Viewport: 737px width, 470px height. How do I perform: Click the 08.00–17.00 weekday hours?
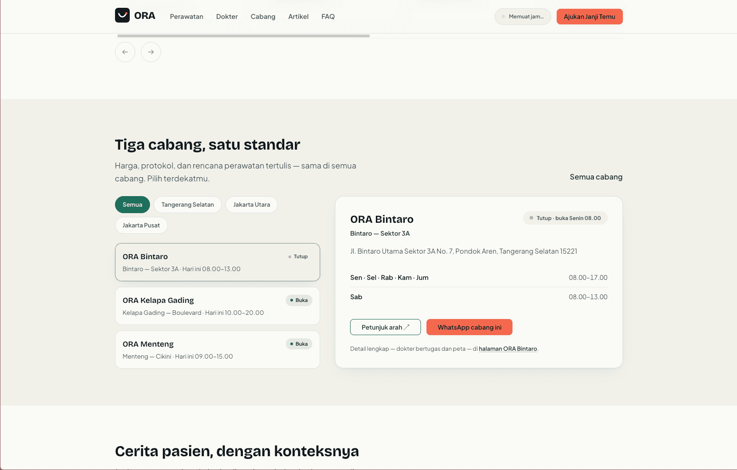[x=588, y=278]
